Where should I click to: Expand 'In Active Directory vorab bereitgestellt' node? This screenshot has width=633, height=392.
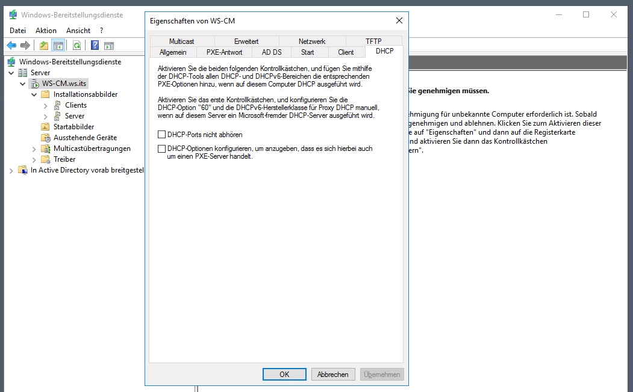point(11,171)
